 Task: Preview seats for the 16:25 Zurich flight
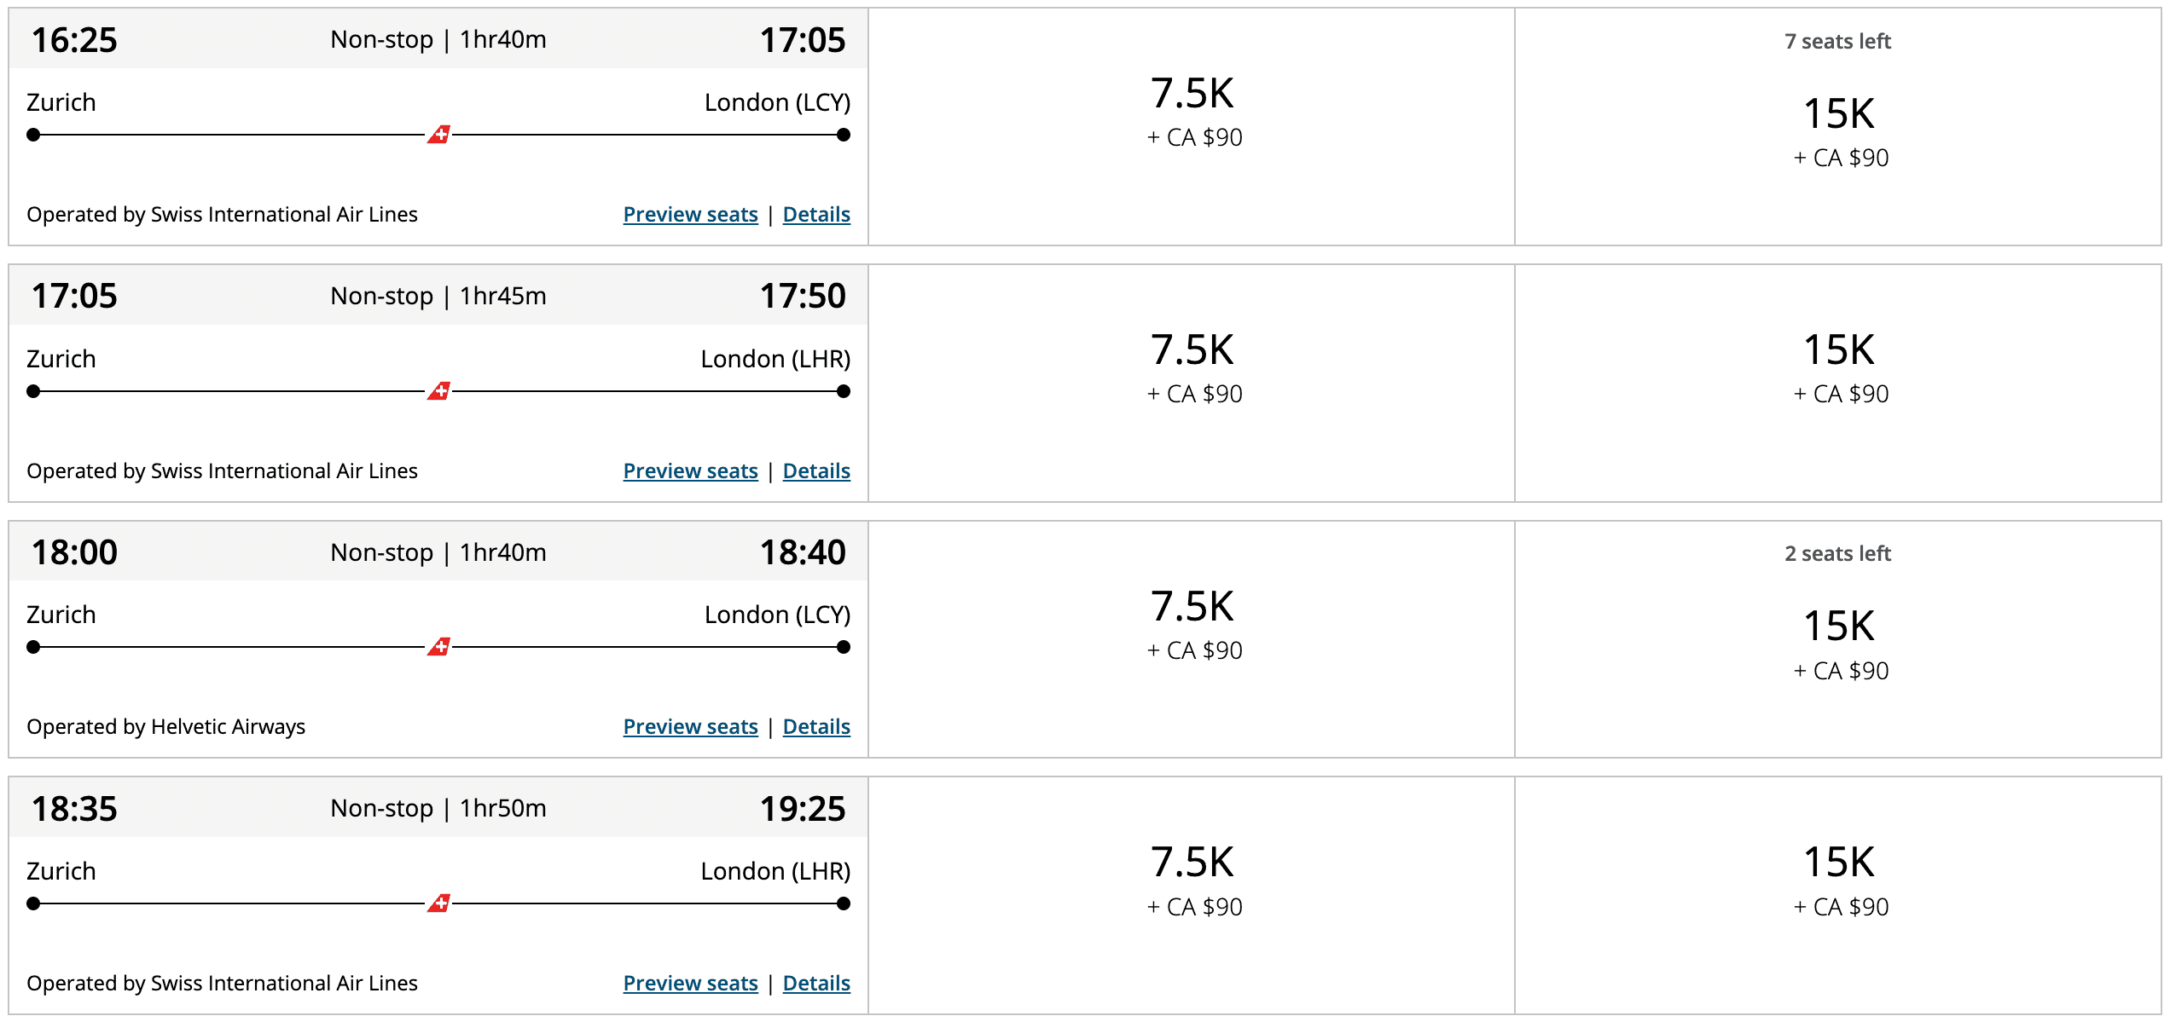(x=690, y=215)
